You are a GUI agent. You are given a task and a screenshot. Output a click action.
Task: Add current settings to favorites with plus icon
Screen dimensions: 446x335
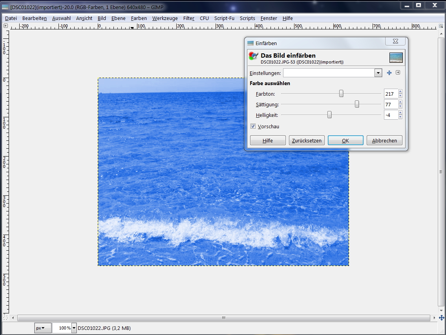[389, 73]
